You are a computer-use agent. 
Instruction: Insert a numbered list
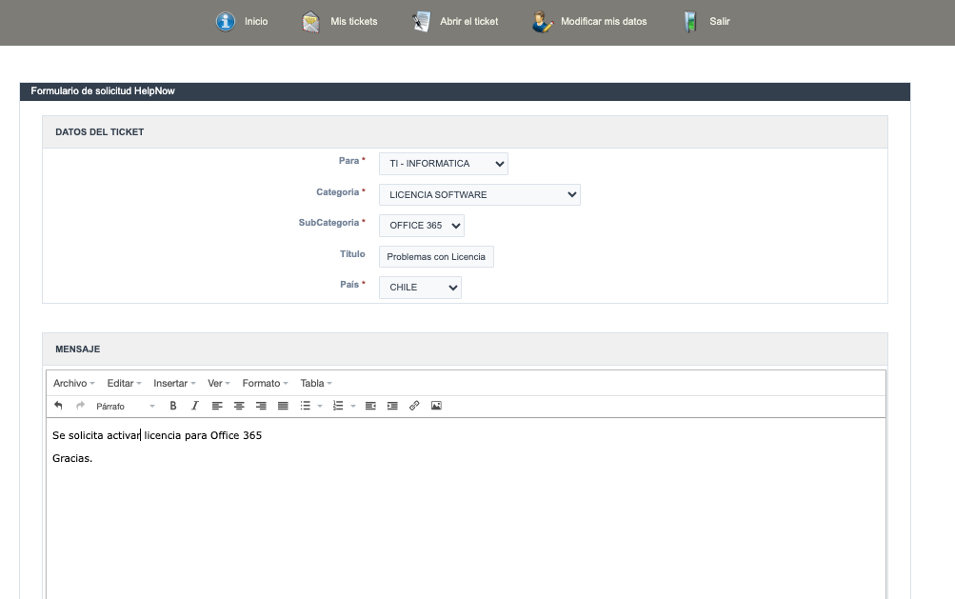click(338, 406)
